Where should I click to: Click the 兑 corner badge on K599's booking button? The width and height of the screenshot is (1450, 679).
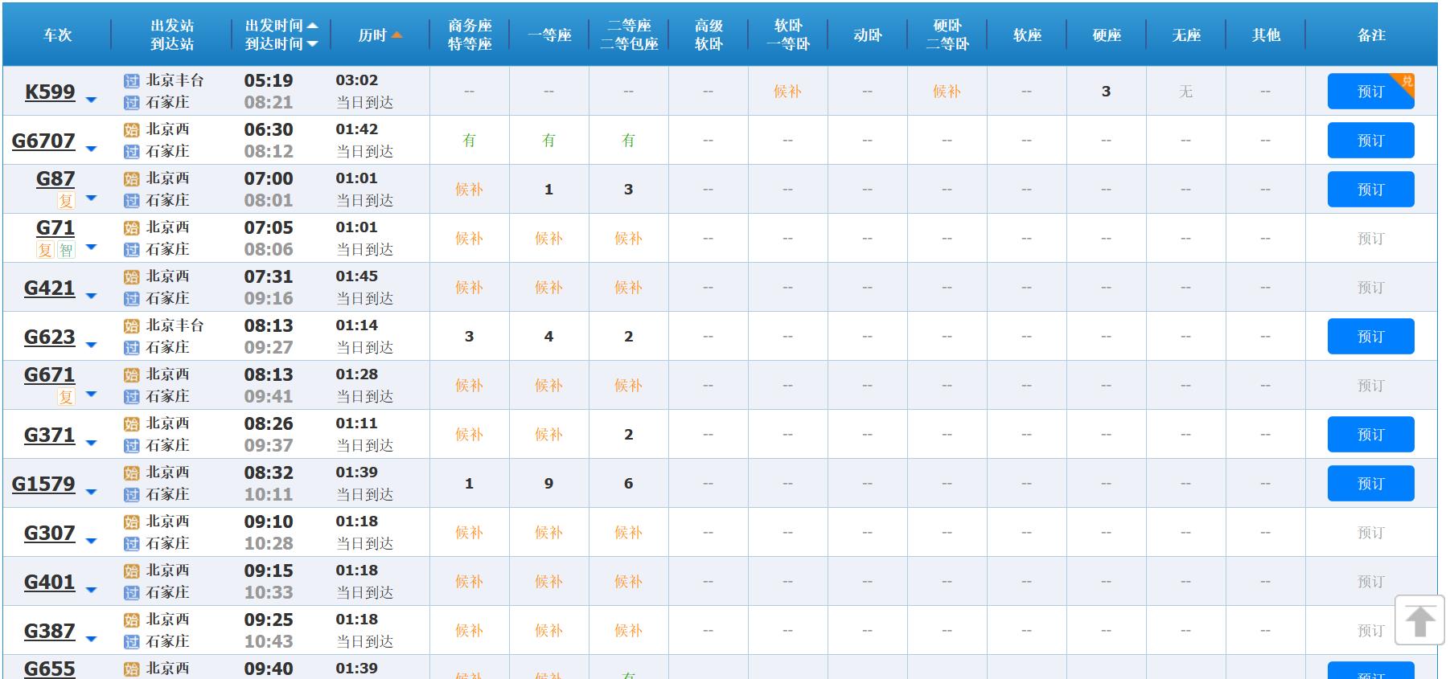coord(1407,82)
